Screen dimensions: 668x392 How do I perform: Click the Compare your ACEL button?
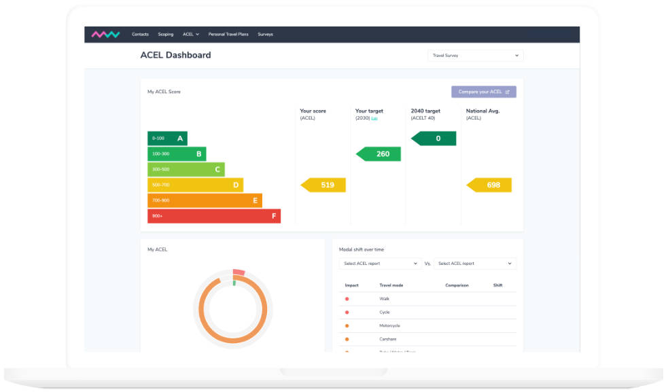484,92
